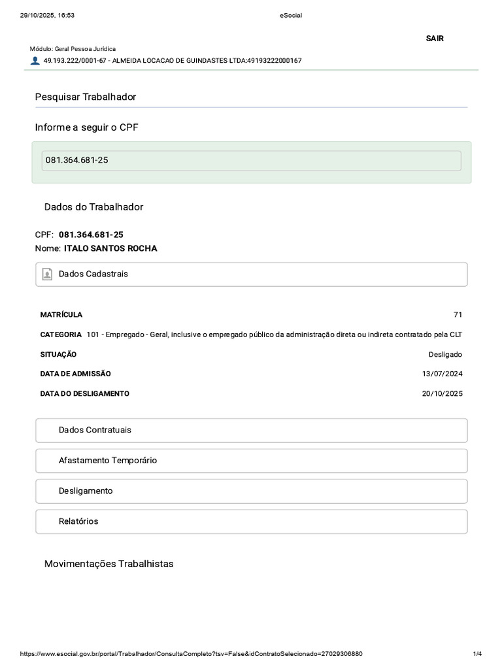Click the dismissal date 20/10/2025
Screen dimensions: 502x669
443,393
